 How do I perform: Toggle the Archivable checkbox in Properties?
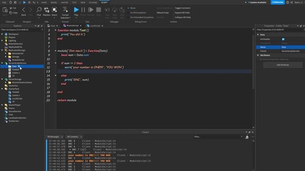[x=283, y=39]
